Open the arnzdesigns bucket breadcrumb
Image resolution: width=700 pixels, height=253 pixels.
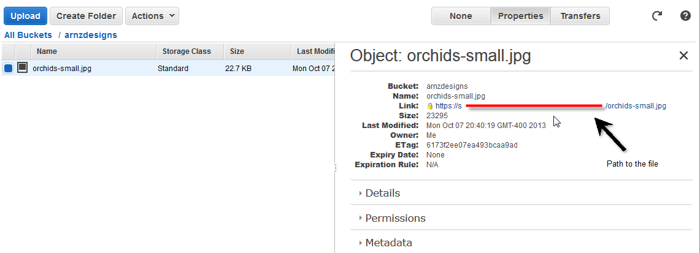(91, 35)
